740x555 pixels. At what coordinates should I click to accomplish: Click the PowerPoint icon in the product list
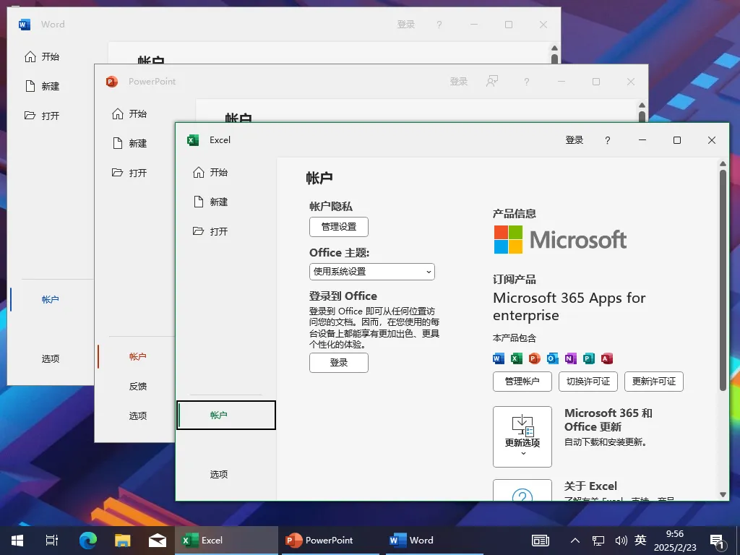click(534, 358)
